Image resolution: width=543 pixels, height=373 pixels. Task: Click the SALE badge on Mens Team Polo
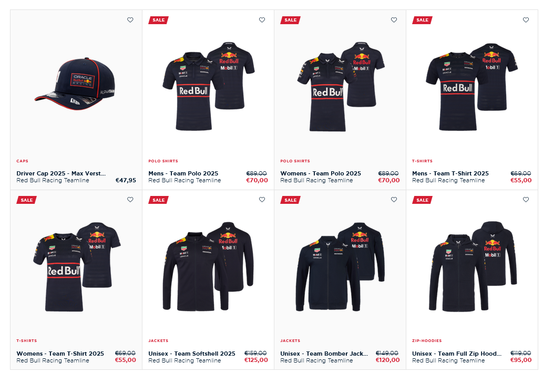tap(159, 20)
